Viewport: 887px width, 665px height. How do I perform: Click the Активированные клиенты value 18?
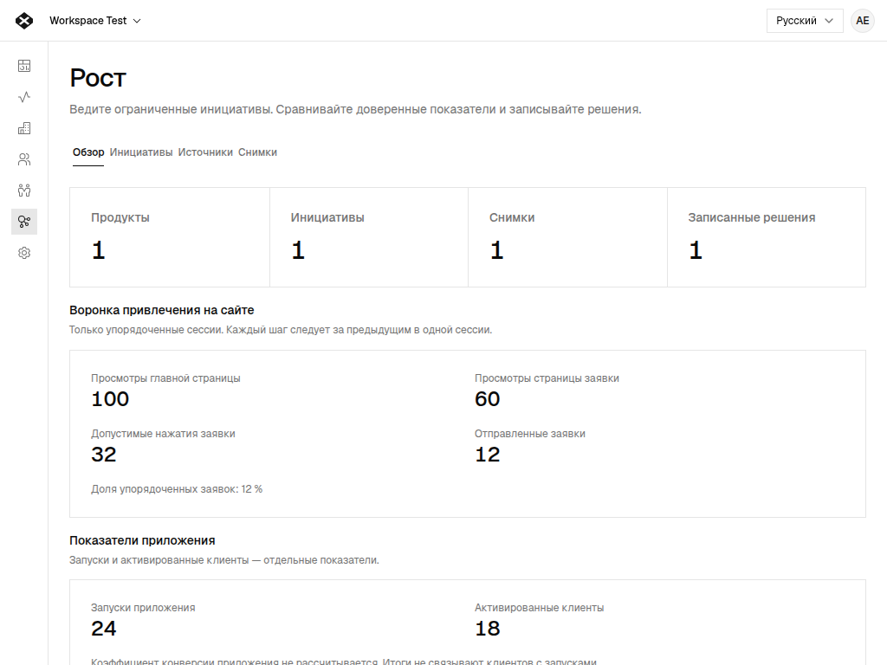(x=488, y=629)
